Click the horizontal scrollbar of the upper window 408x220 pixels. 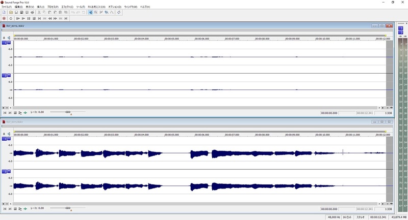click(x=195, y=108)
